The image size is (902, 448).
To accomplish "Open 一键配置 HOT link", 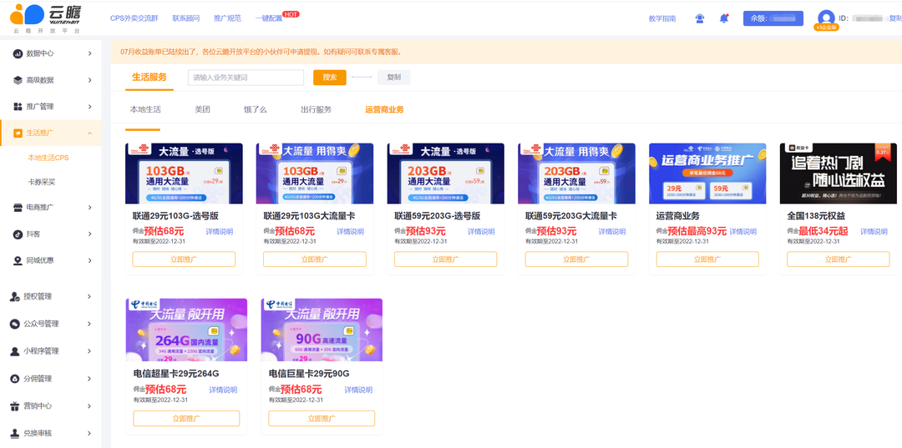I will pyautogui.click(x=269, y=18).
